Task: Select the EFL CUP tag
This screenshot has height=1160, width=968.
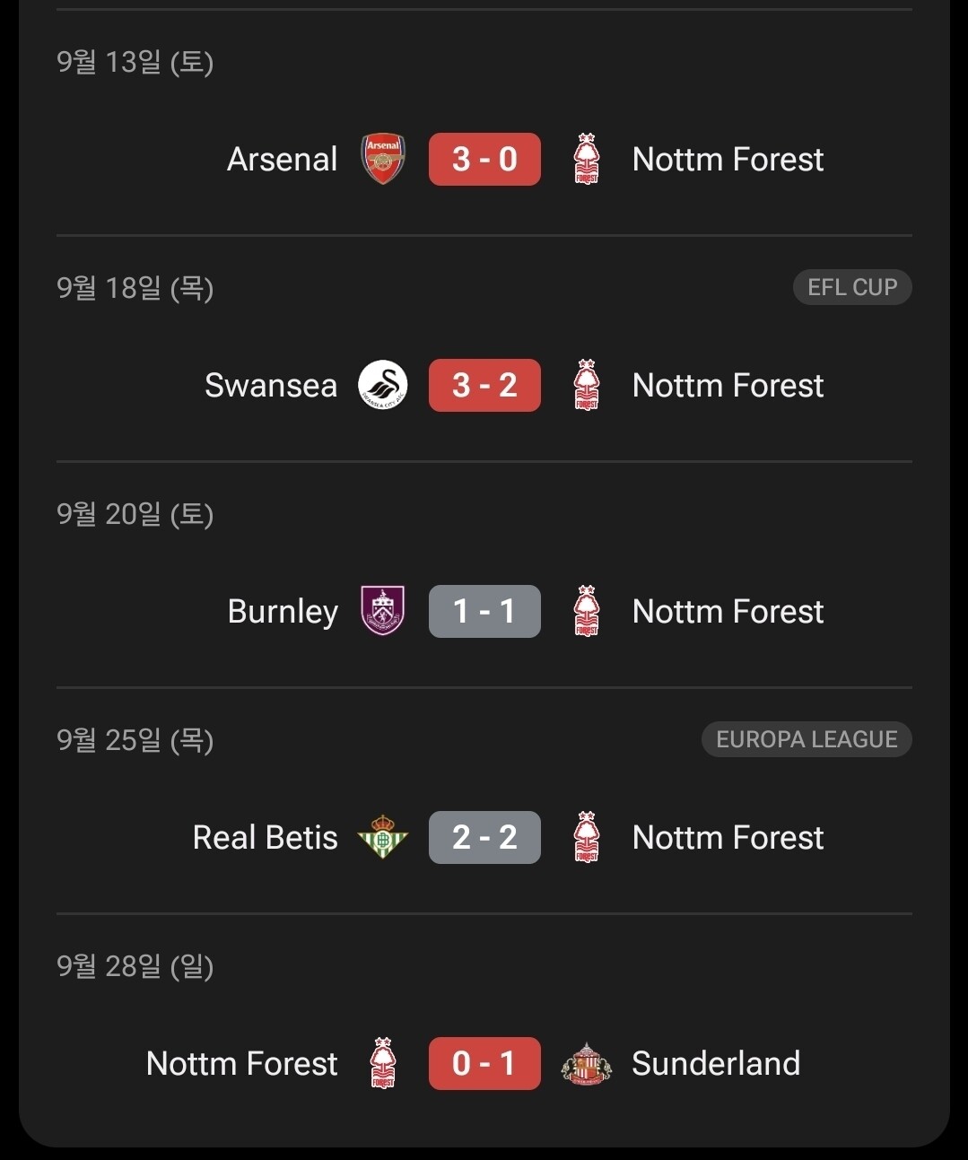Action: 851,287
